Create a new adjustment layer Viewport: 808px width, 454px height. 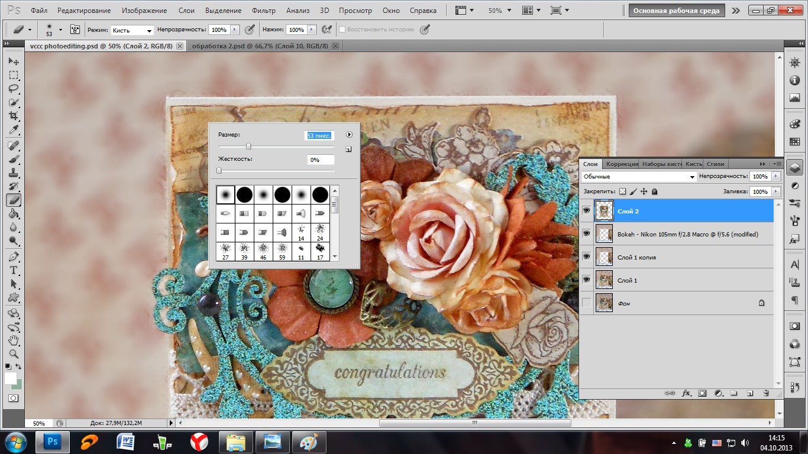pos(718,393)
